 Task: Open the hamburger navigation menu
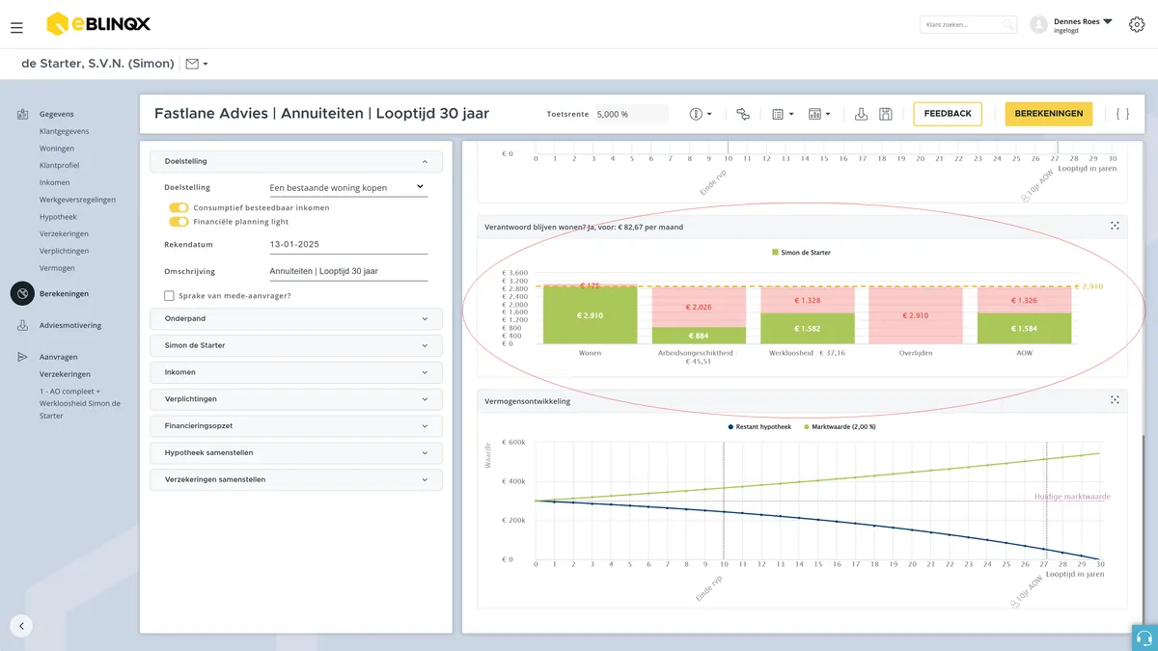pyautogui.click(x=16, y=28)
